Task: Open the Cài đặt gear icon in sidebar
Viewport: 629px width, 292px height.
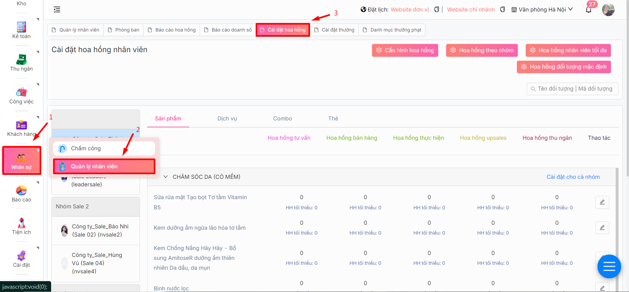Action: 21,256
